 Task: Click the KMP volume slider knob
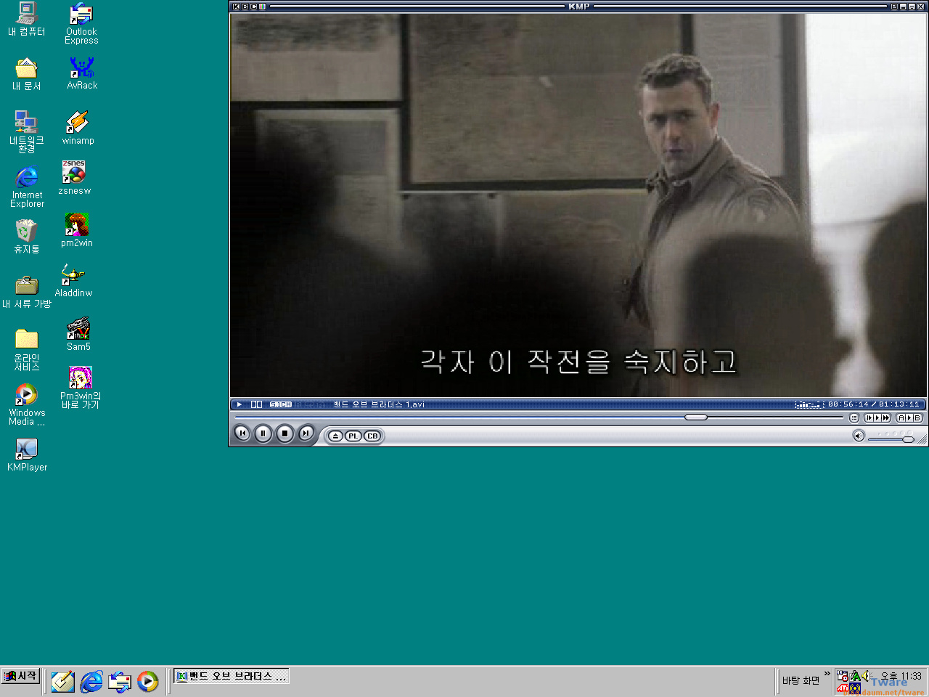coord(908,439)
